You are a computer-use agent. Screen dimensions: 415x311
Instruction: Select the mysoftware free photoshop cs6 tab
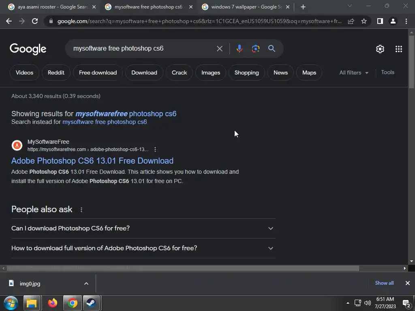[148, 7]
